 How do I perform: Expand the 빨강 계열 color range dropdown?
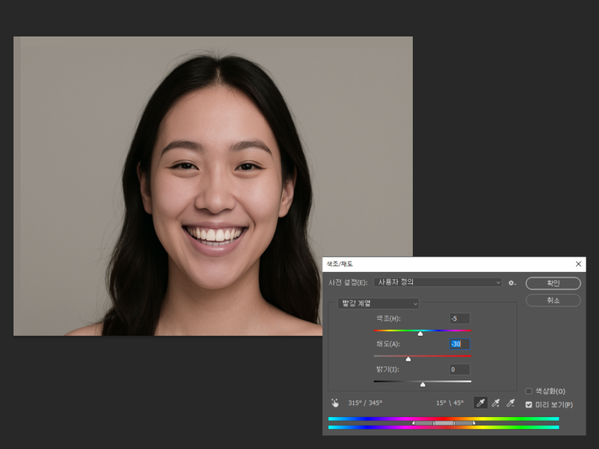click(x=378, y=303)
